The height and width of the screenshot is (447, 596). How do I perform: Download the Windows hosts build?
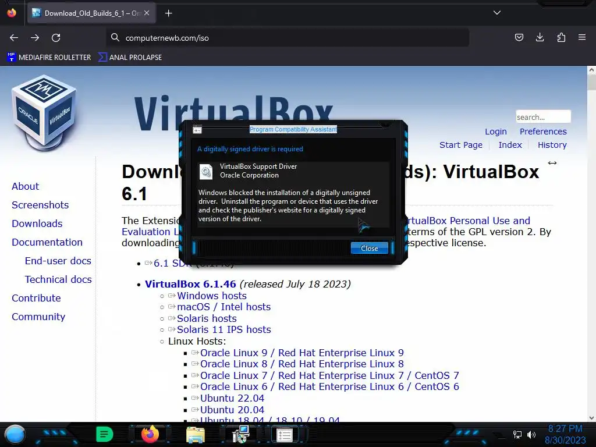[x=212, y=296]
